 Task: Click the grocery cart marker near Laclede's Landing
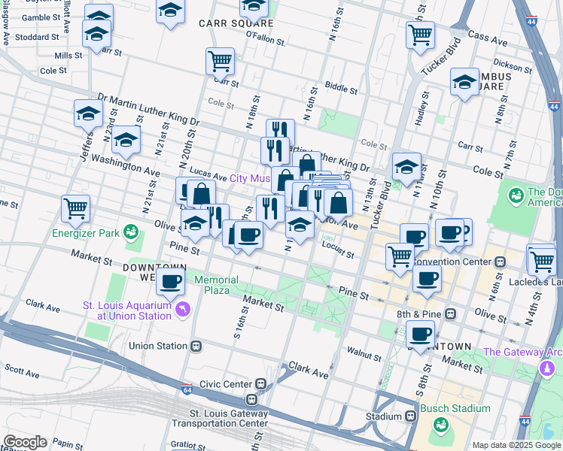pyautogui.click(x=542, y=262)
